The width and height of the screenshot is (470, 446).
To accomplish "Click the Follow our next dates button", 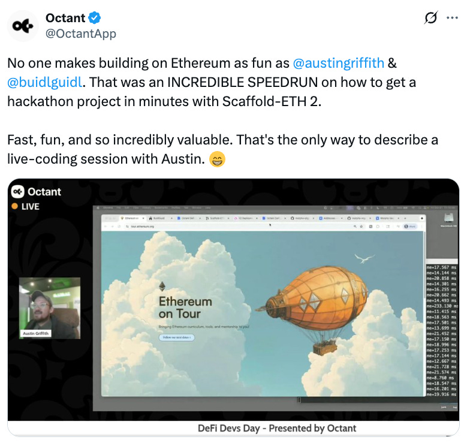I will click(176, 337).
